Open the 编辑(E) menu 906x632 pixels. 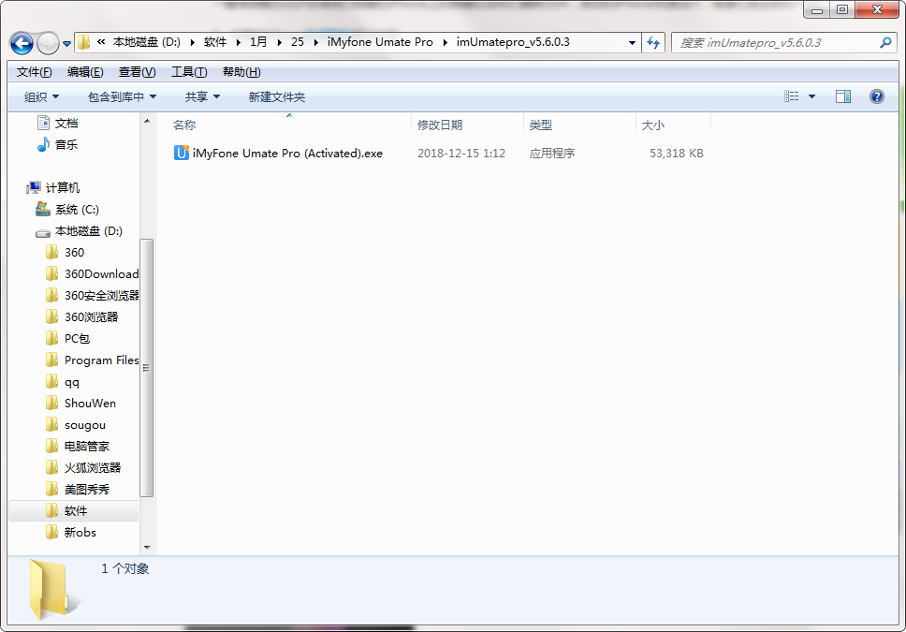85,72
